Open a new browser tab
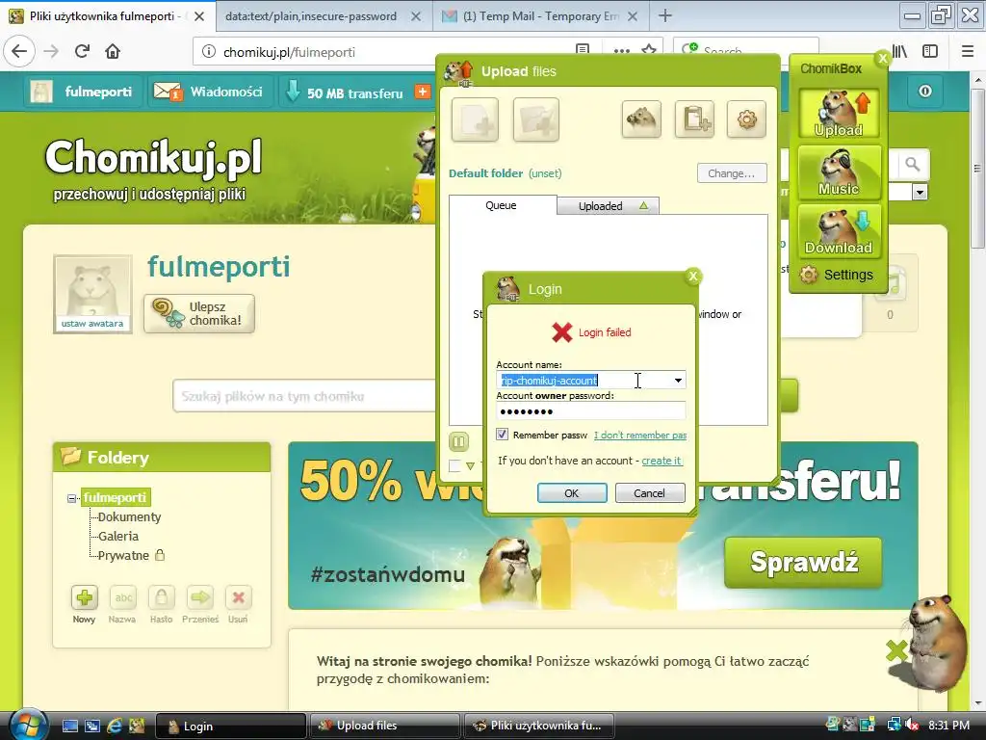 pos(665,16)
